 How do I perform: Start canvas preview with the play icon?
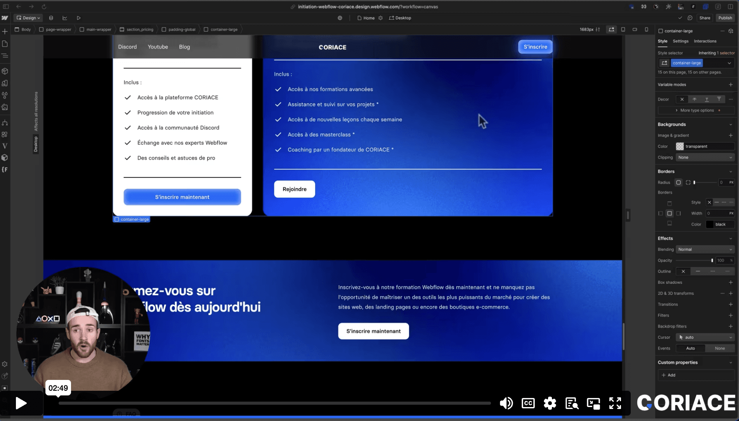click(79, 18)
